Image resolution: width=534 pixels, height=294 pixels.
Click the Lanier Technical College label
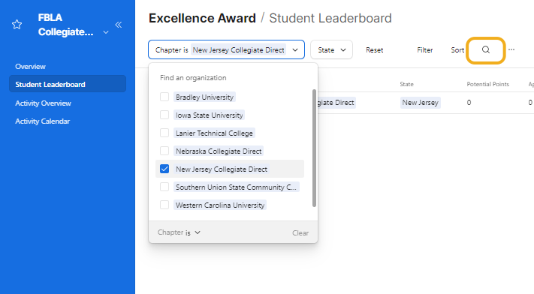point(214,133)
